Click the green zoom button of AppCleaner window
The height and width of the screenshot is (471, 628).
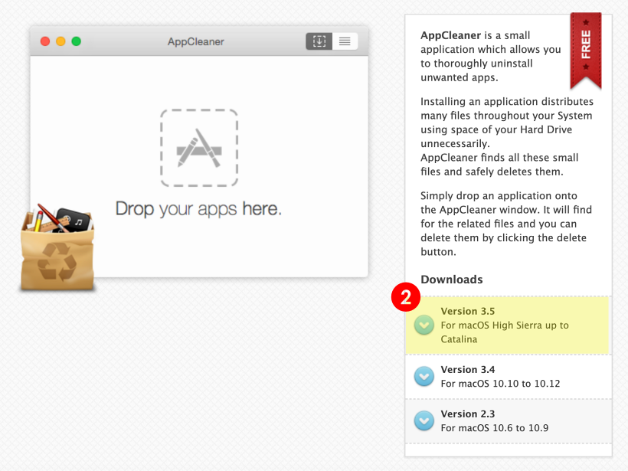tap(77, 41)
